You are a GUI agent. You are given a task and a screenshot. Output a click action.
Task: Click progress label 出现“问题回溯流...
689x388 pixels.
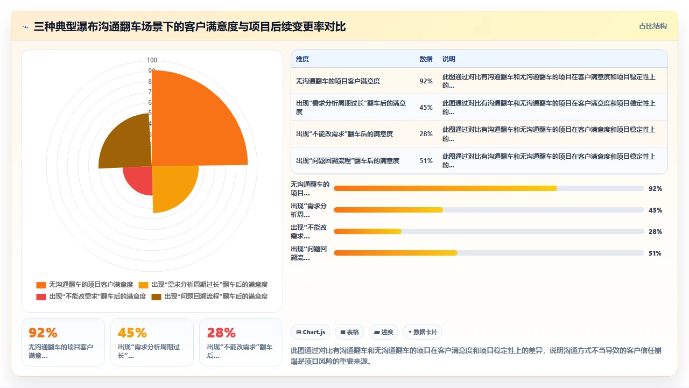[x=310, y=253]
